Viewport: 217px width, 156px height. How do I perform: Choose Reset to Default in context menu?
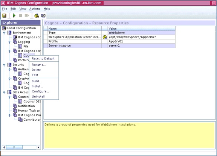tap(44, 59)
